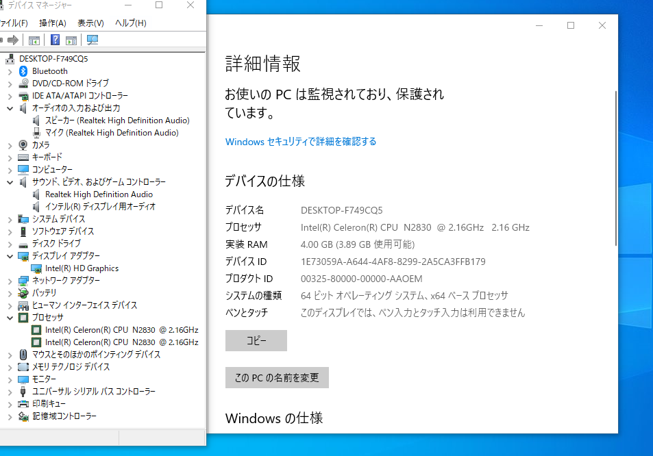Image resolution: width=653 pixels, height=456 pixels.
Task: Click the action pane toolbar icon beside Help
Action: (71, 40)
